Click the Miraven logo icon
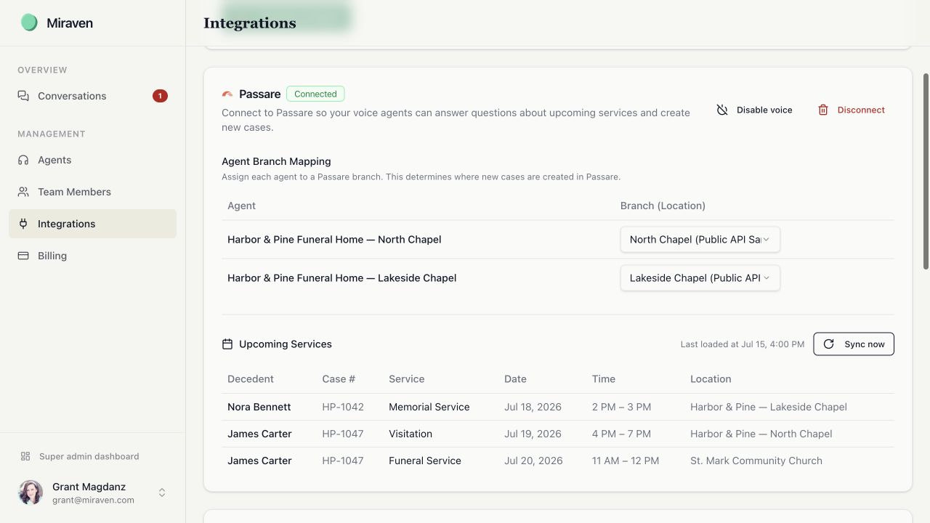The height and width of the screenshot is (523, 930). tap(29, 23)
